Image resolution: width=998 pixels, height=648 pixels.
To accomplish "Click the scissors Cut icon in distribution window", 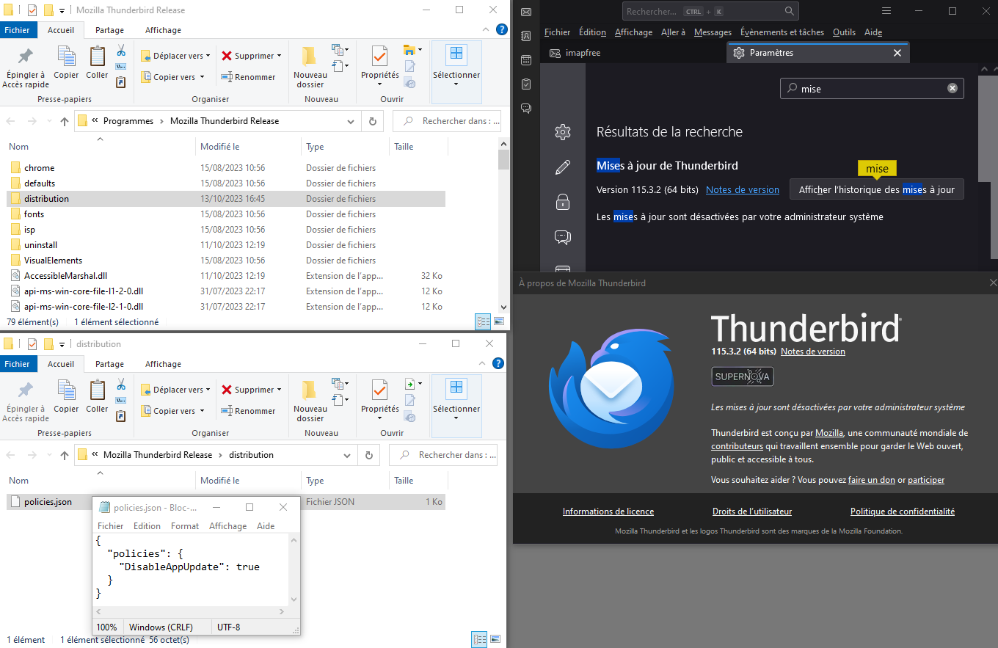I will point(121,384).
